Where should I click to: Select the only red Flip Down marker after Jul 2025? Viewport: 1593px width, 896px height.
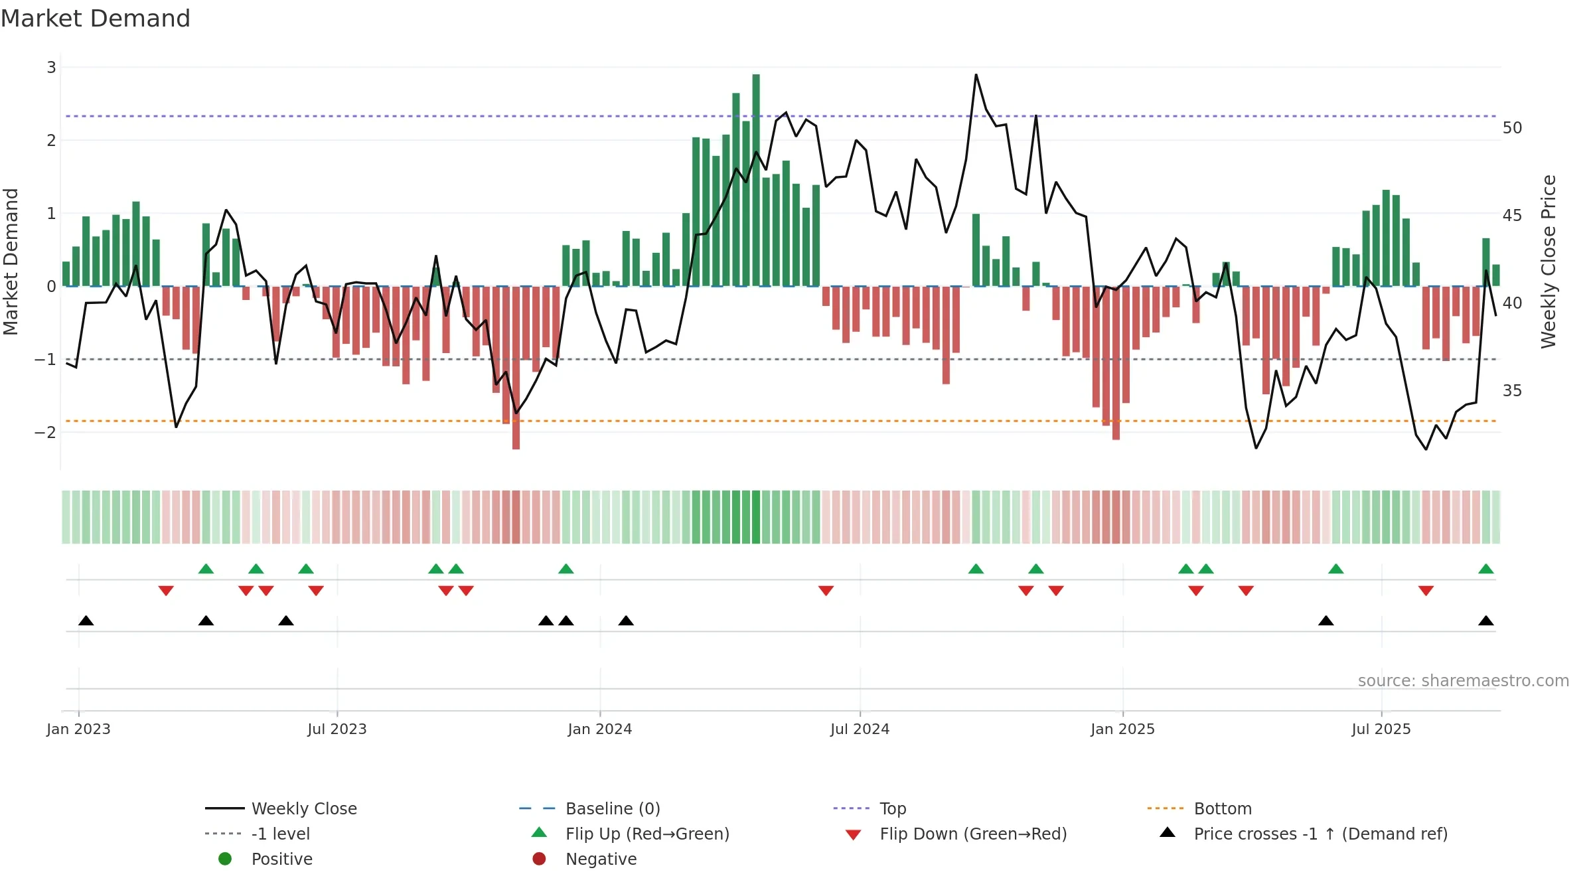[1426, 591]
